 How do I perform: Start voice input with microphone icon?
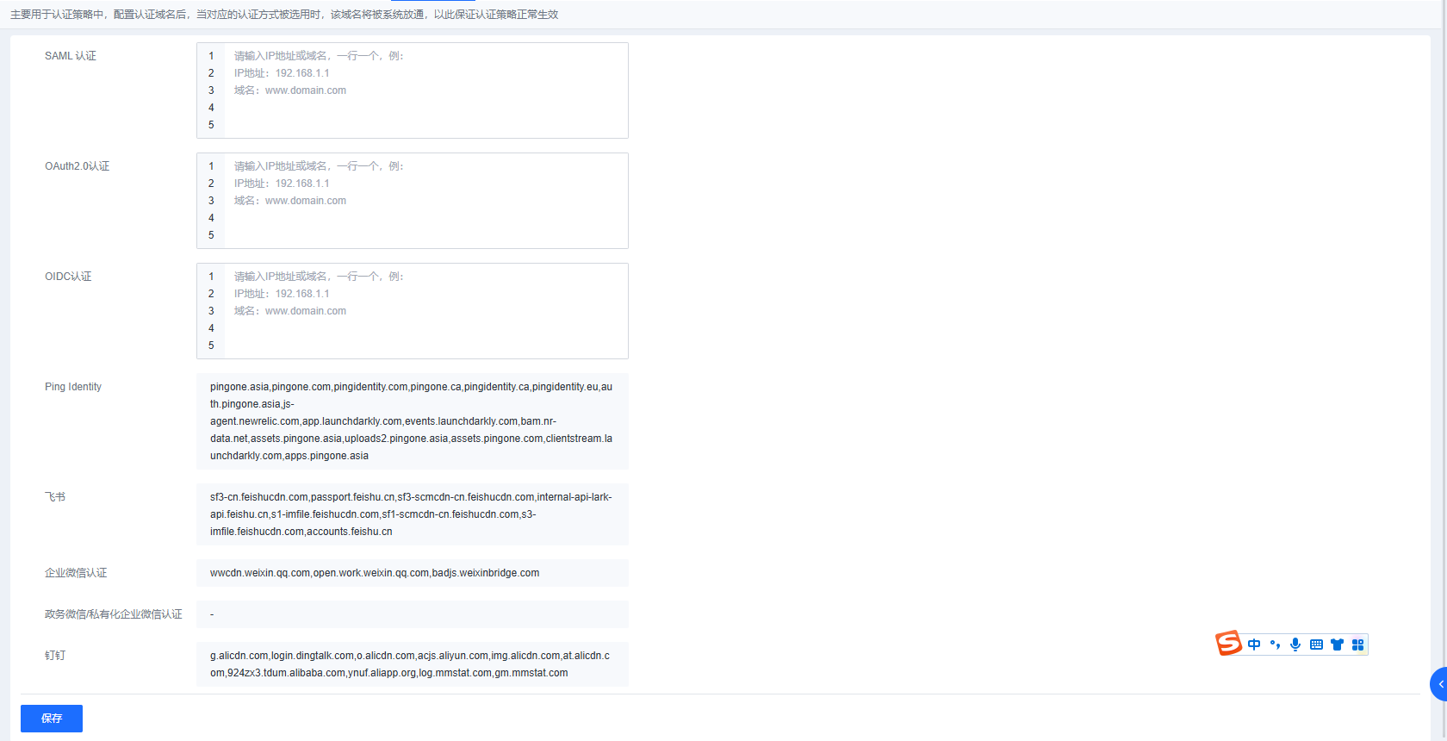(x=1295, y=644)
